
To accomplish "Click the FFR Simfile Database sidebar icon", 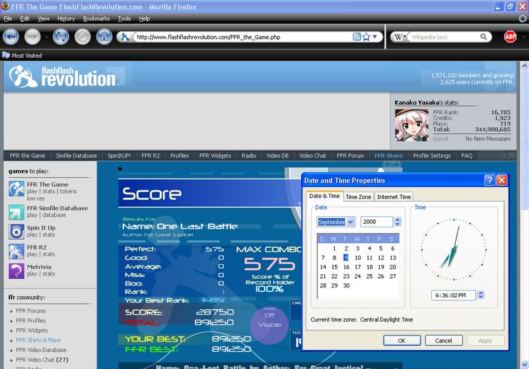I will 17,212.
